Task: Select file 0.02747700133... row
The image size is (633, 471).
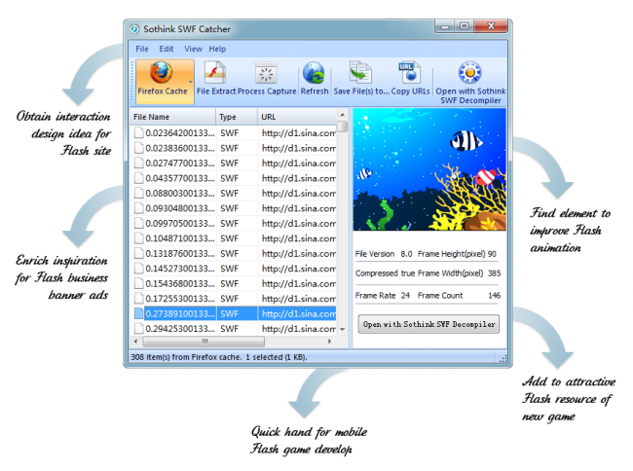Action: (234, 163)
